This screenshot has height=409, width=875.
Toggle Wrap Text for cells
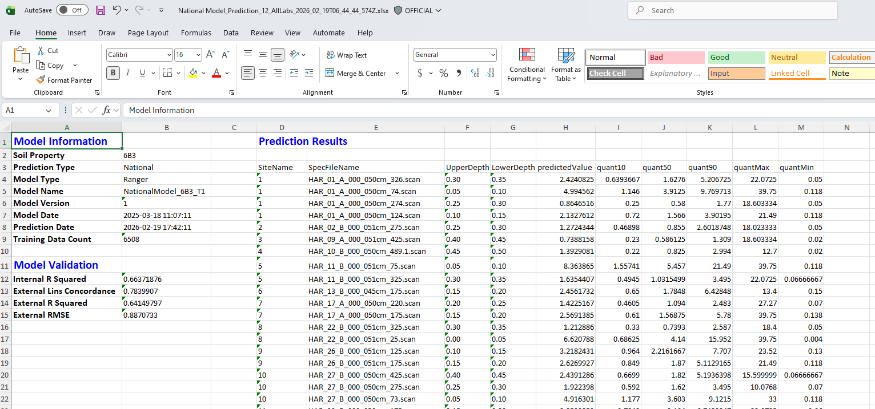coord(347,55)
